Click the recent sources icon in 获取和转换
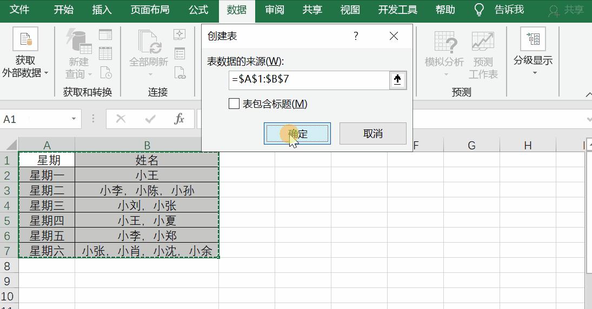The width and height of the screenshot is (592, 309). point(106,72)
